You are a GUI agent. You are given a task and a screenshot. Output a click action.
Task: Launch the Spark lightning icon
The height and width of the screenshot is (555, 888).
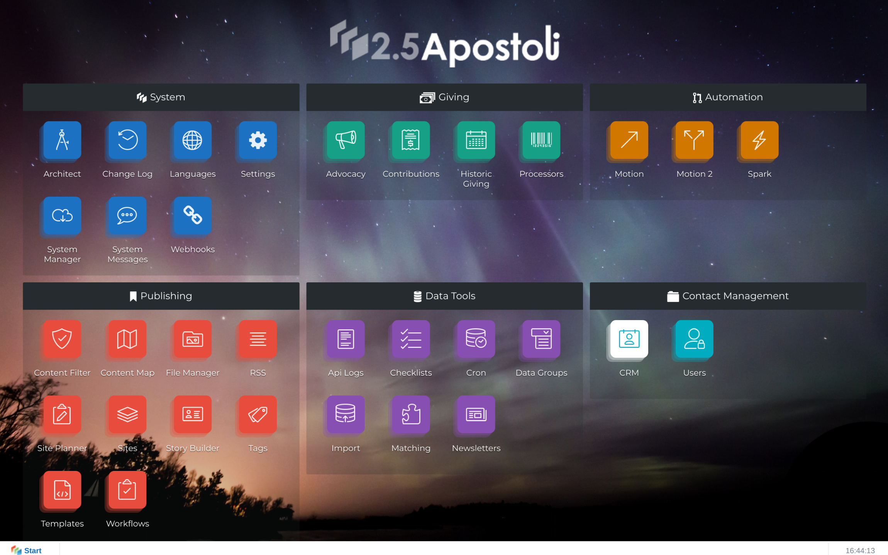click(x=759, y=140)
